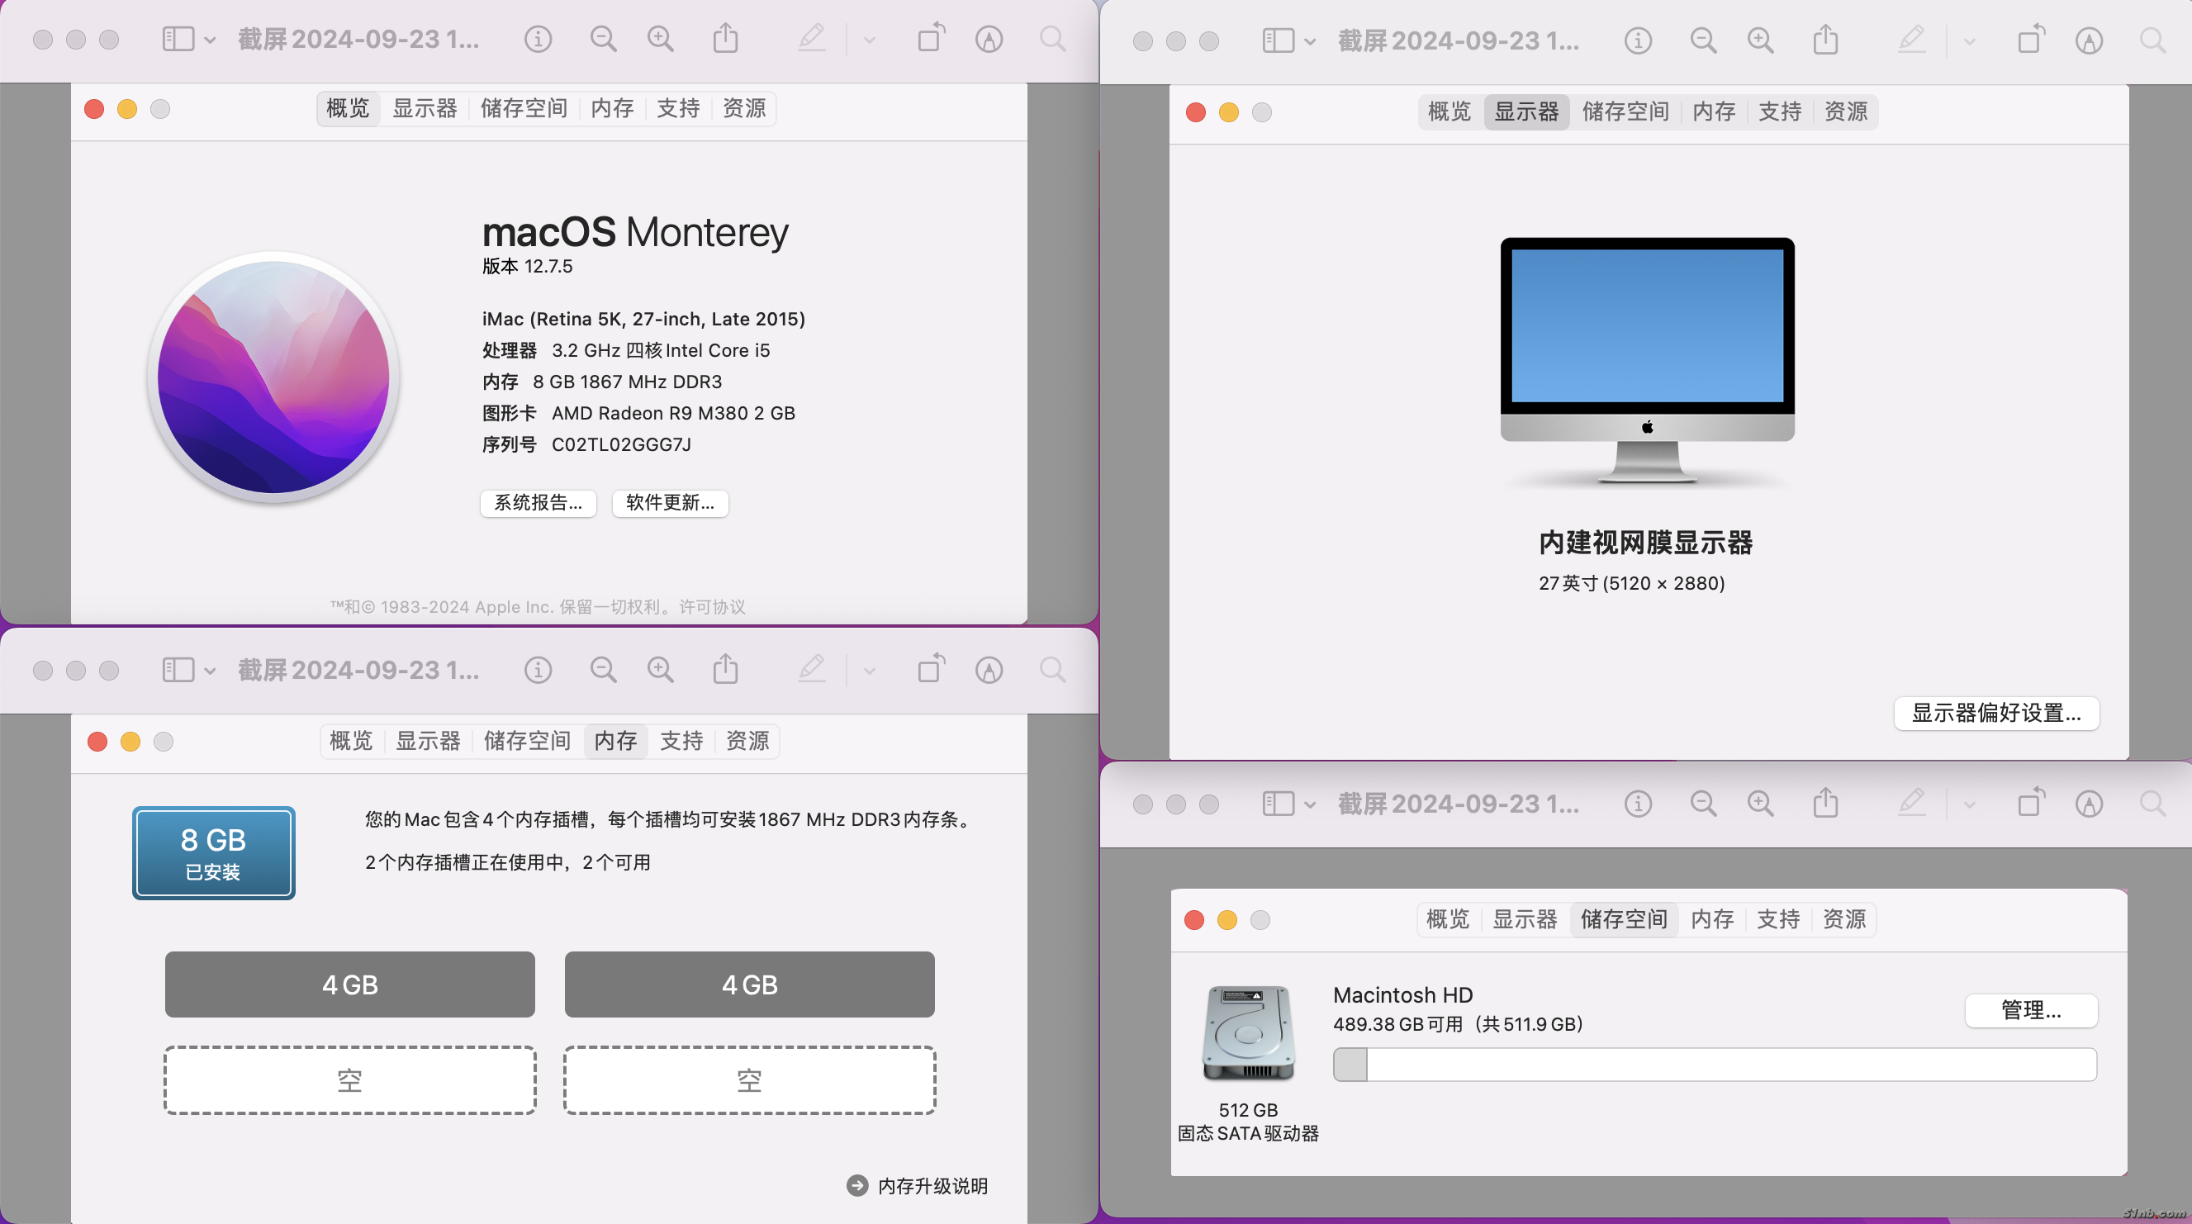Zoom in on the top-right Preview window

click(1760, 40)
